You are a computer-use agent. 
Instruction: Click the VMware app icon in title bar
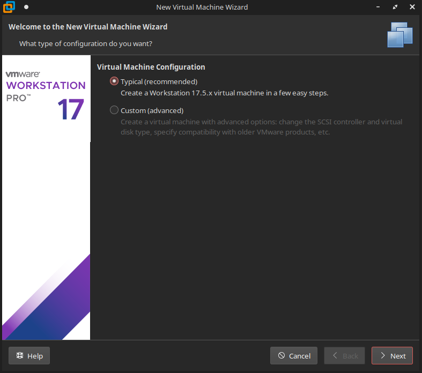9,7
